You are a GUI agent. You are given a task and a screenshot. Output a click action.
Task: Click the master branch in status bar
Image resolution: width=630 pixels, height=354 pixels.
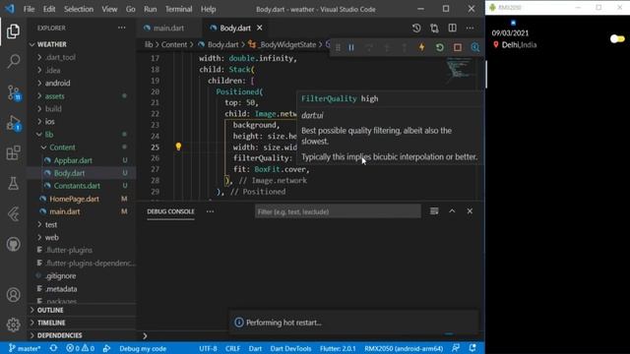click(x=25, y=348)
